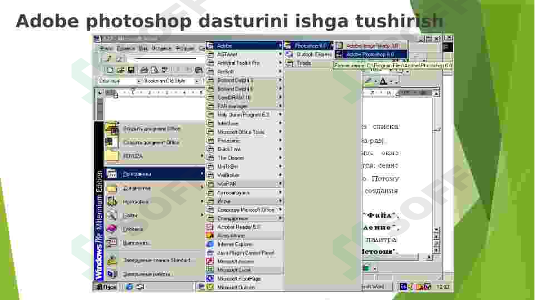
Task: Expand the WinRAR submenu arrow
Action: (280, 184)
